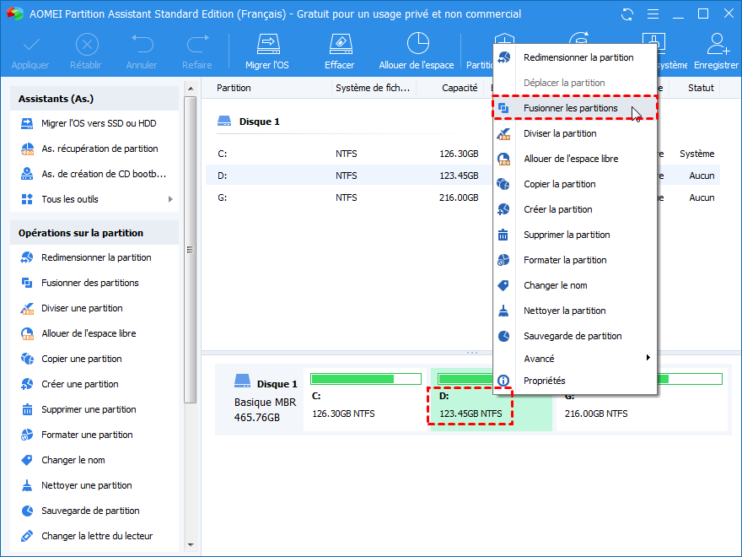Click Disque 1 header in partition list
Screen dimensions: 742x557
(x=249, y=122)
